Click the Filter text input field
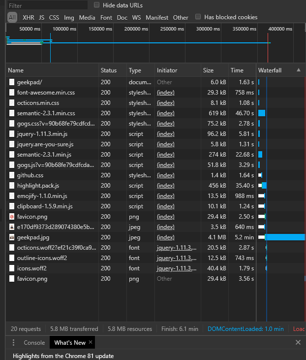 (x=47, y=5)
